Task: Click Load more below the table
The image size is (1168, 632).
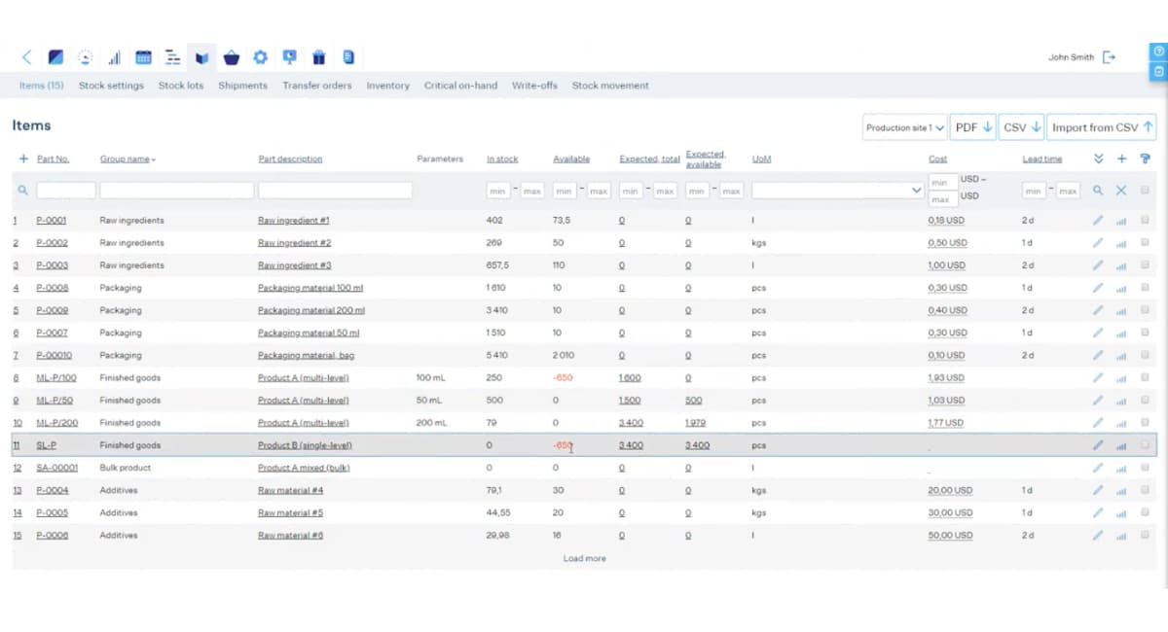Action: click(584, 558)
